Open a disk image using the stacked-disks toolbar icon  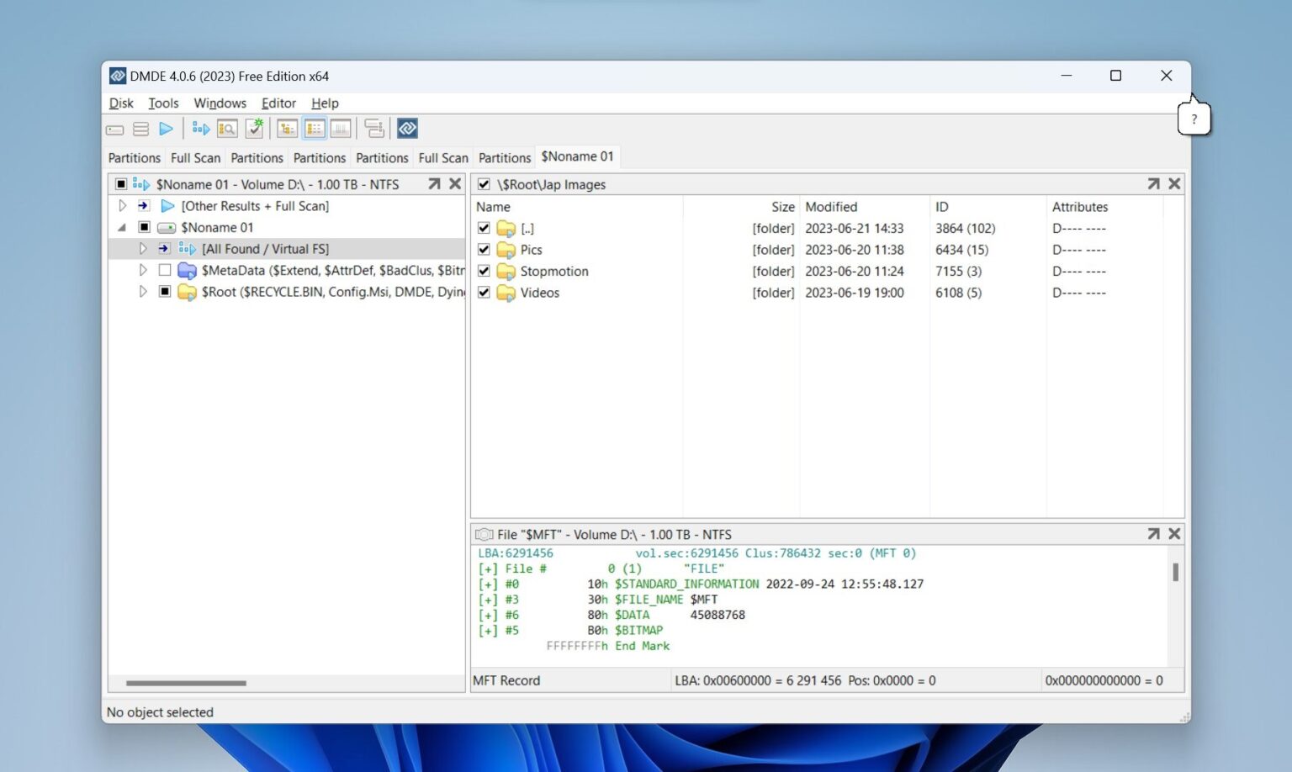140,129
